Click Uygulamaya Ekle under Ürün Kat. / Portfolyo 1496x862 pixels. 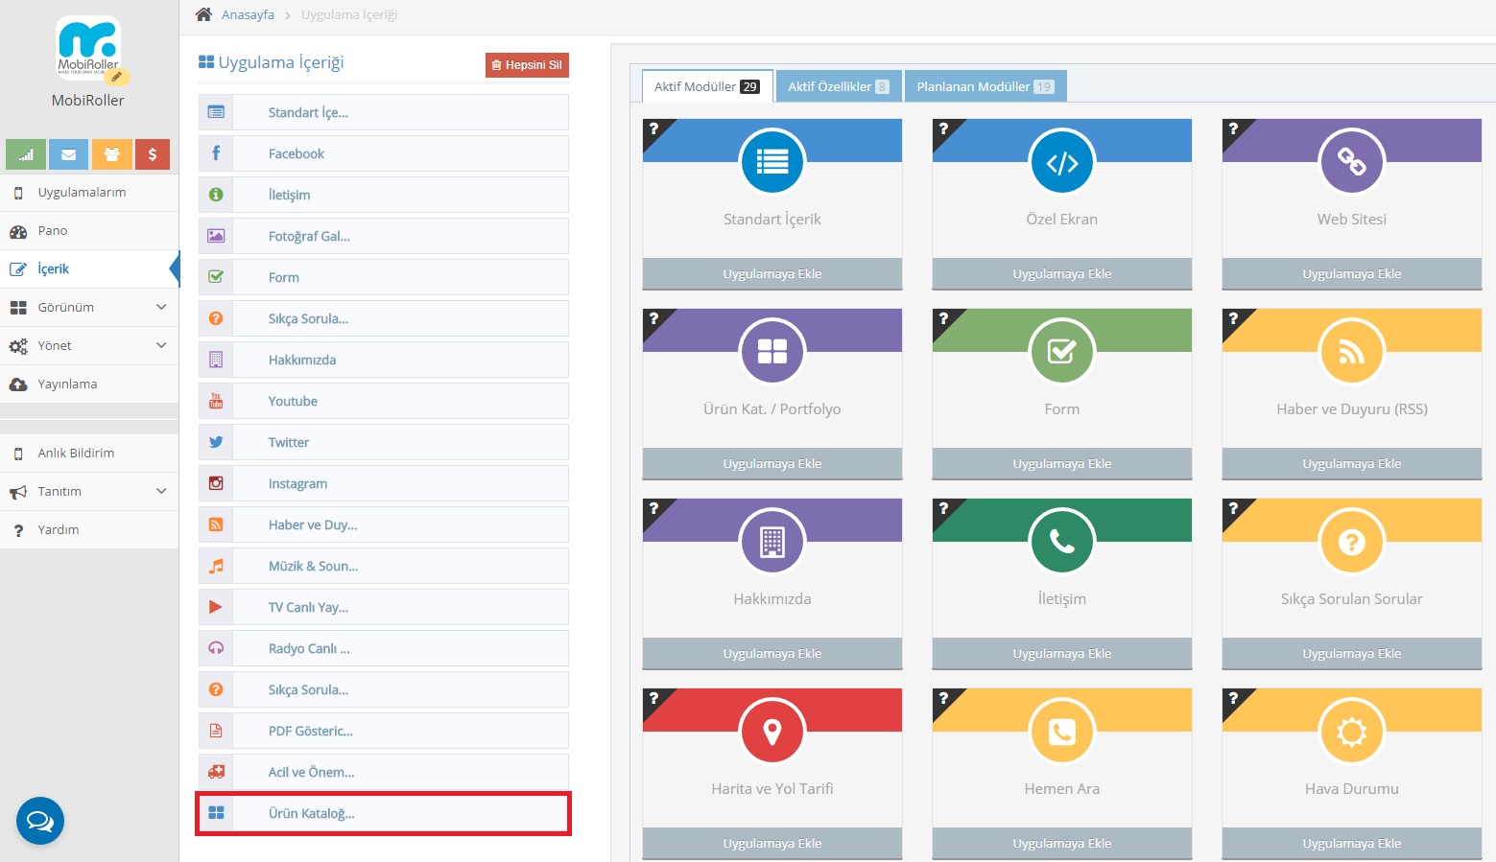click(772, 463)
